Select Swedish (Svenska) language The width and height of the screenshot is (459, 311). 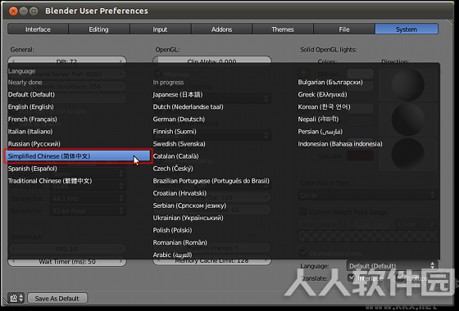point(179,144)
